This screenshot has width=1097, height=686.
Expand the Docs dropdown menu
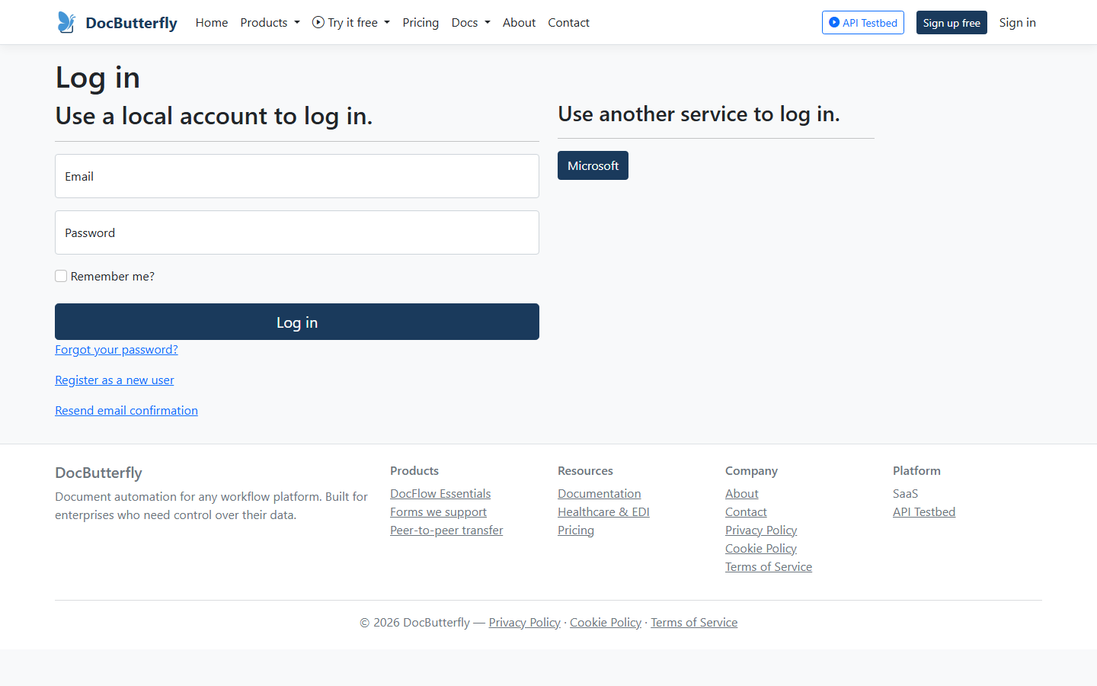click(471, 23)
